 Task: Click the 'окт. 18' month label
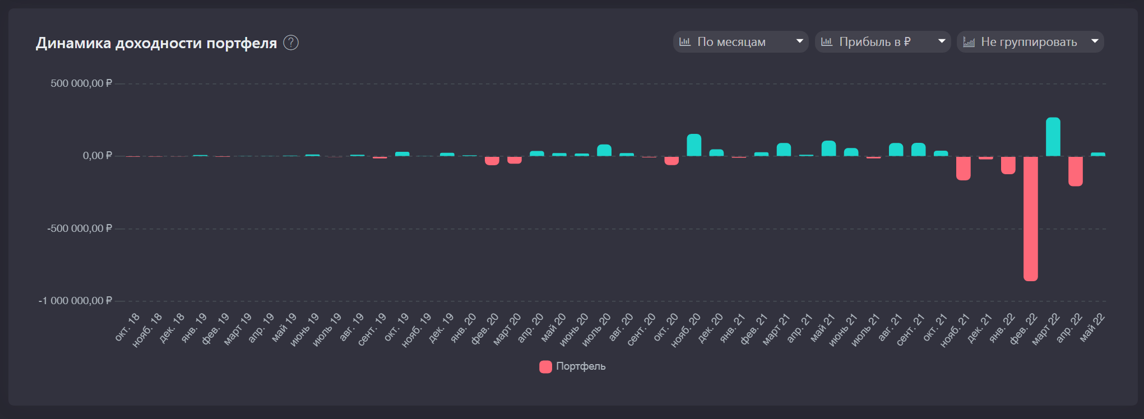127,327
